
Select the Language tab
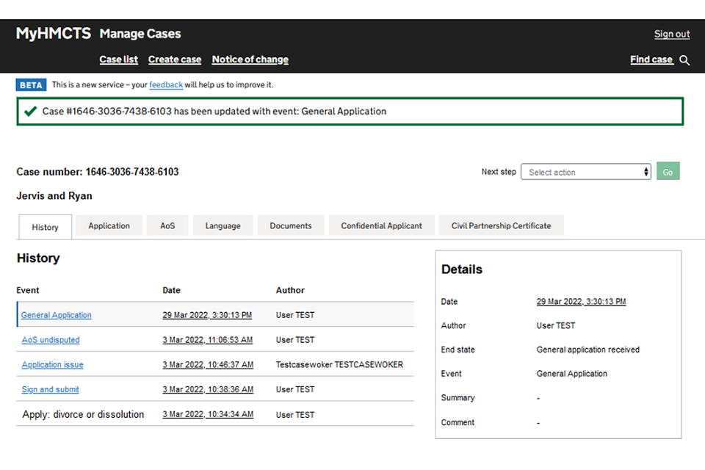tap(223, 226)
